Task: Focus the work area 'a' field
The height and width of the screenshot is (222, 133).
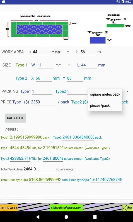Action: coord(41,52)
